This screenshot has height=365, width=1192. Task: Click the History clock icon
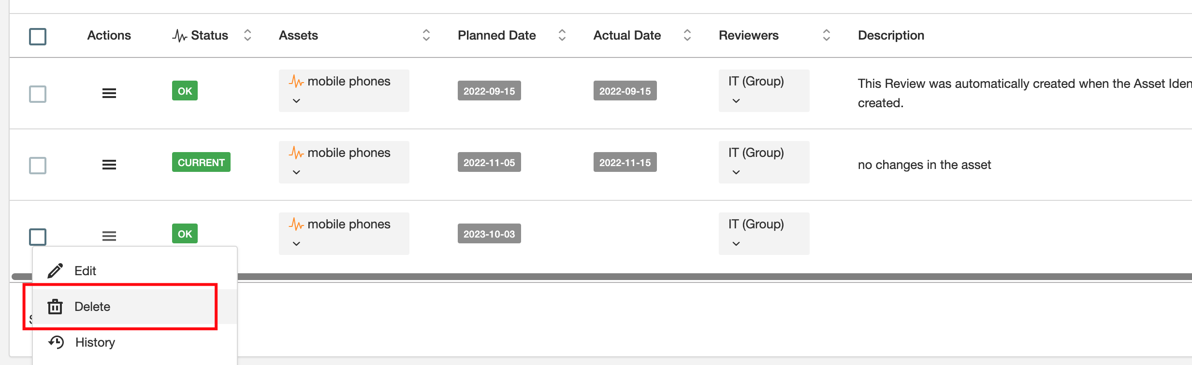pos(56,342)
